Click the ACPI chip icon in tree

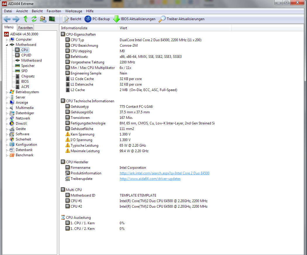[x=18, y=87]
